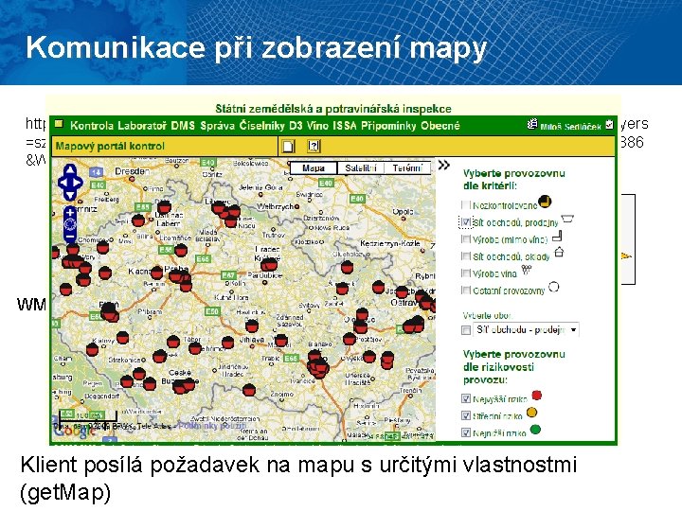
Task: Pan the map up with the arrow control
Action: point(70,170)
